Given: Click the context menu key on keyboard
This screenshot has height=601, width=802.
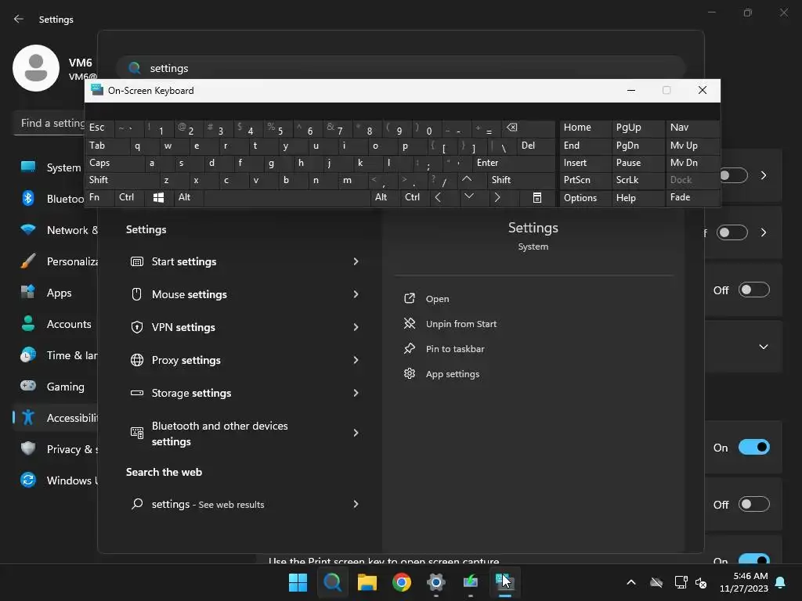Looking at the screenshot, I should [x=537, y=198].
